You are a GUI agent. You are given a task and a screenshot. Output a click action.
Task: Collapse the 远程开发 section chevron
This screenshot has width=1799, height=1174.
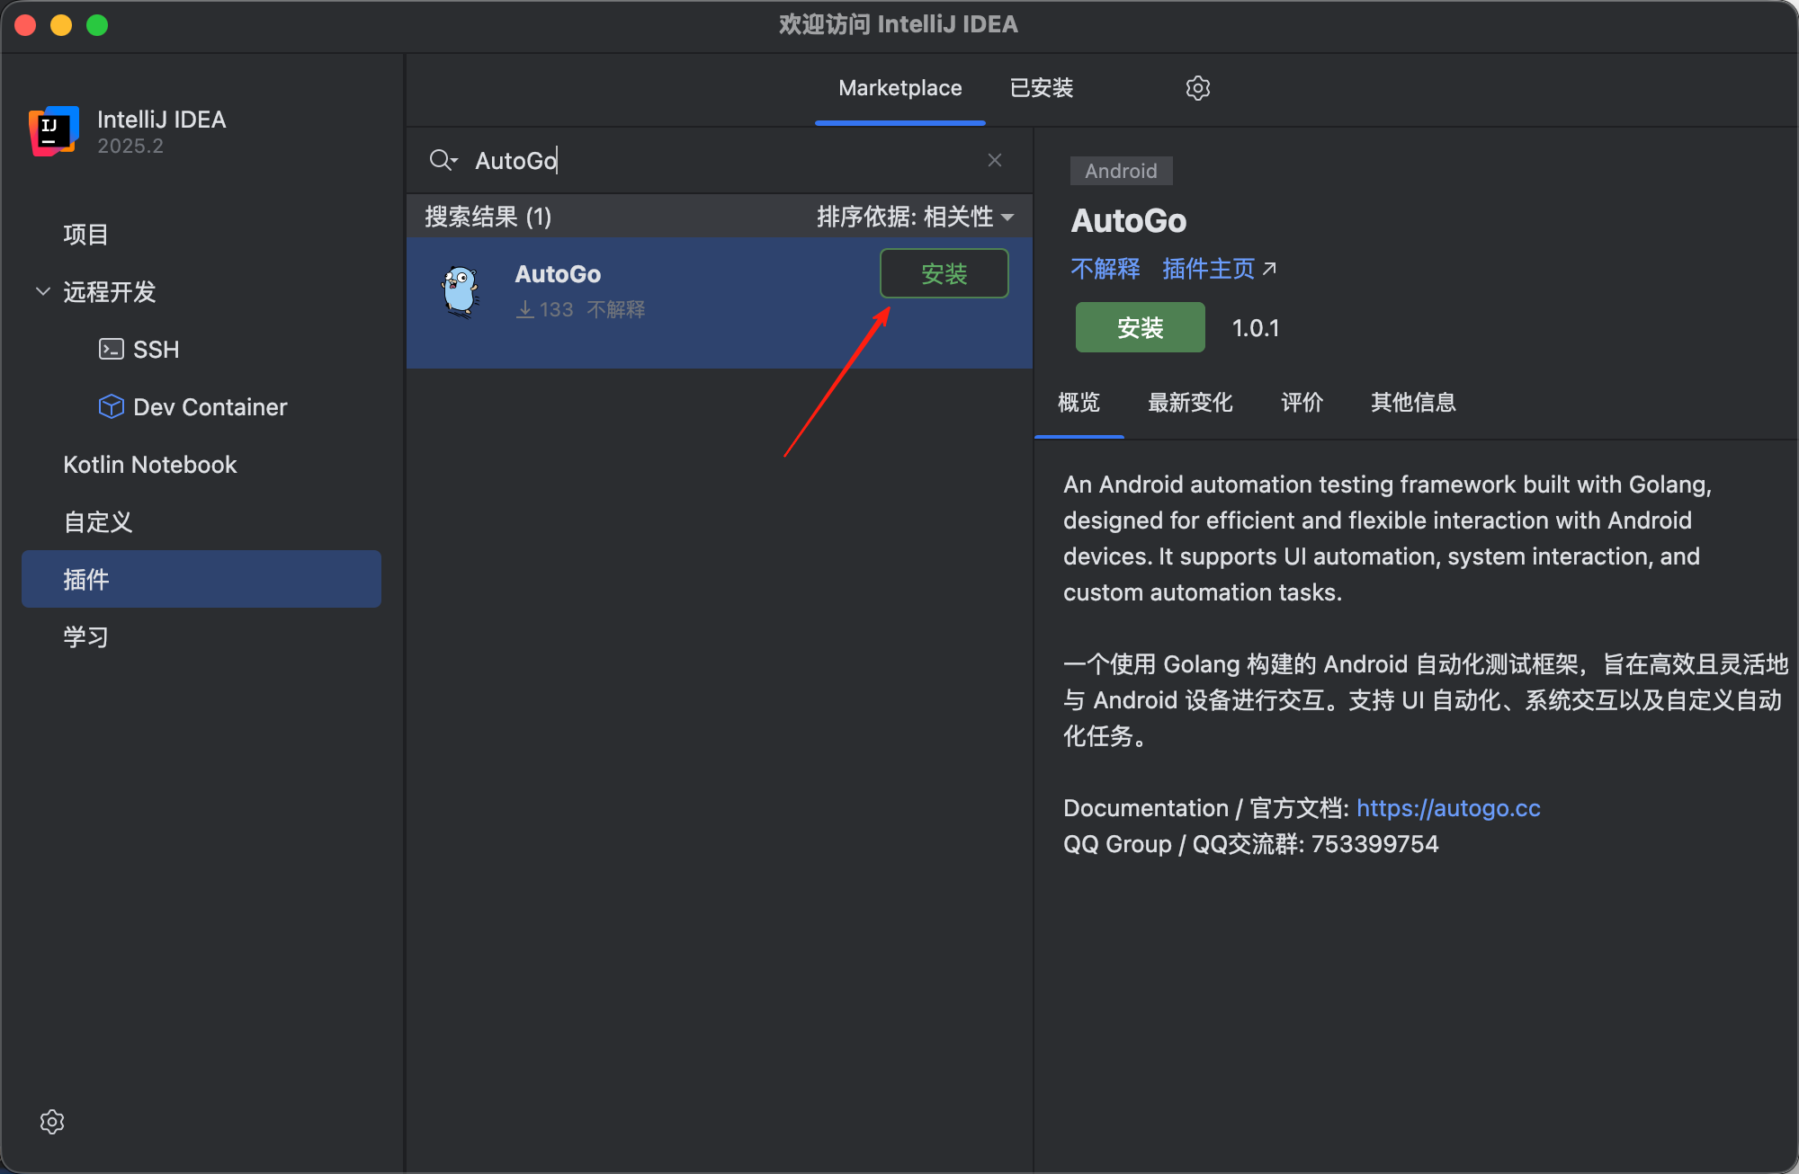tap(42, 291)
